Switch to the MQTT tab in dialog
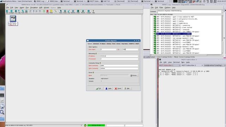226x127 pixels. [137, 44]
